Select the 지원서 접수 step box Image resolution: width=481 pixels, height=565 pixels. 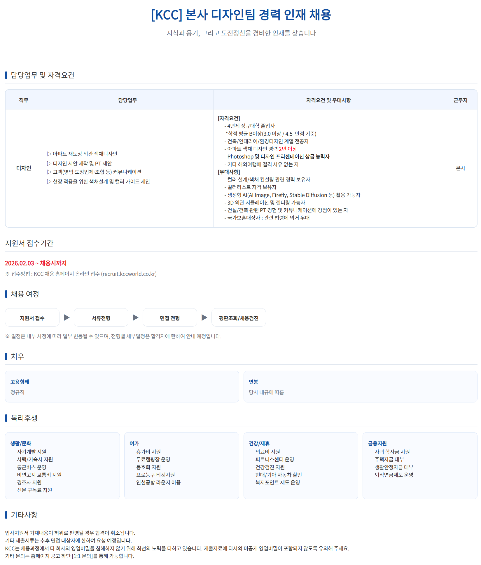click(32, 318)
